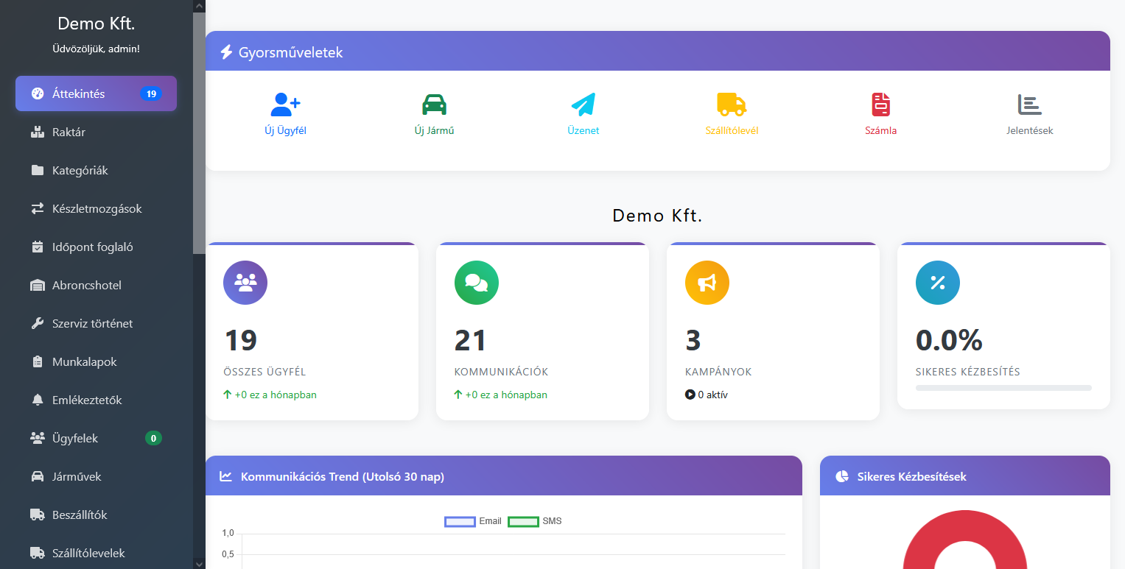Screen dimensions: 1125x569
Task: Click the Új Jármű car icon
Action: tap(434, 105)
